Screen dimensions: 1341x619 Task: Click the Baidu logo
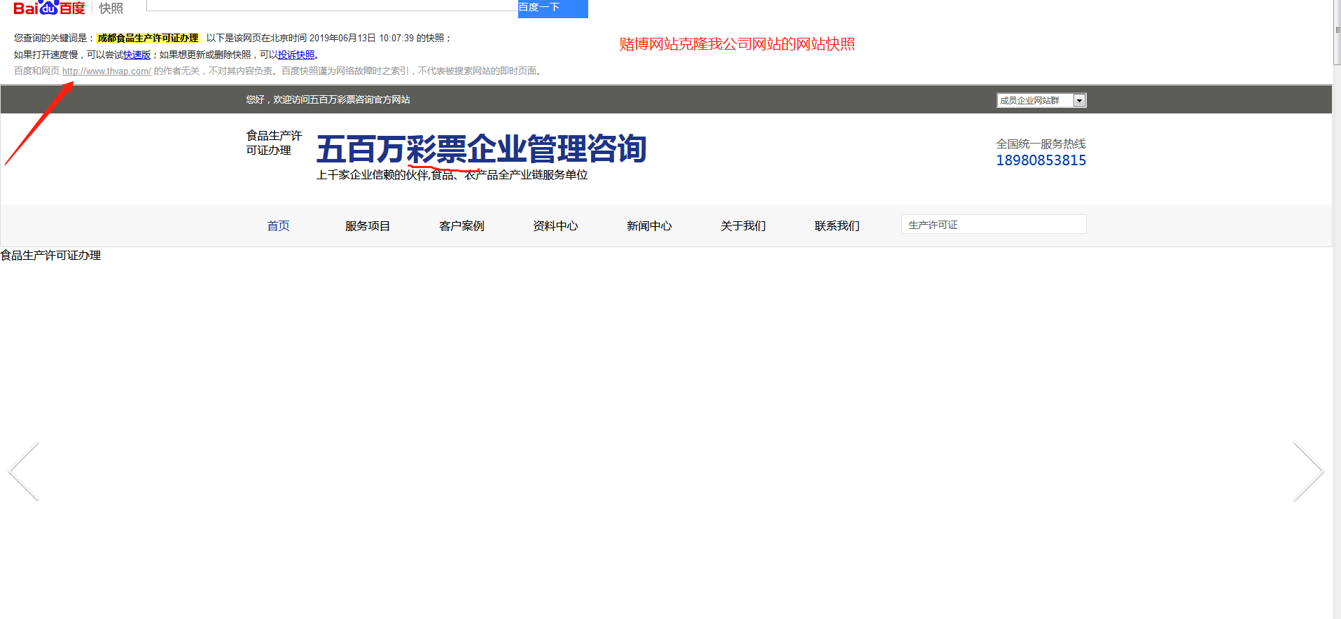[x=49, y=8]
